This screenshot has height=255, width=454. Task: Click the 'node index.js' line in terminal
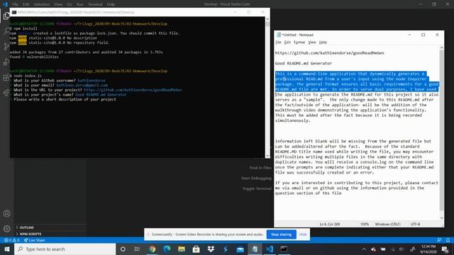coord(26,76)
